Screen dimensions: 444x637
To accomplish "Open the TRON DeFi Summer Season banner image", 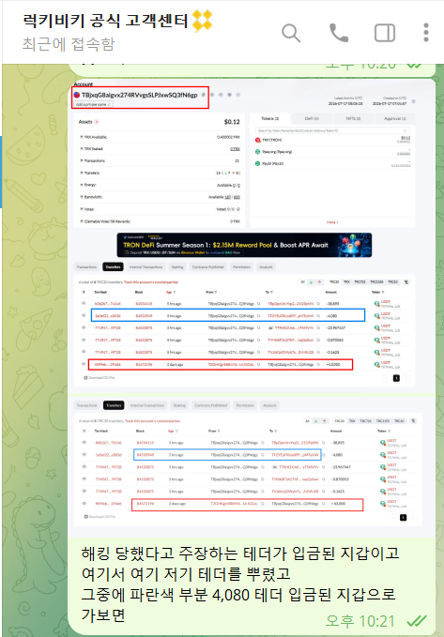I will (244, 245).
